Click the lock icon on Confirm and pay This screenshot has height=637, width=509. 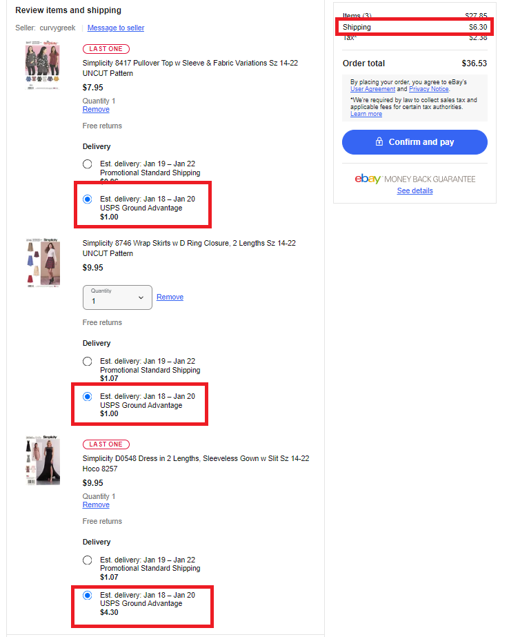[379, 141]
